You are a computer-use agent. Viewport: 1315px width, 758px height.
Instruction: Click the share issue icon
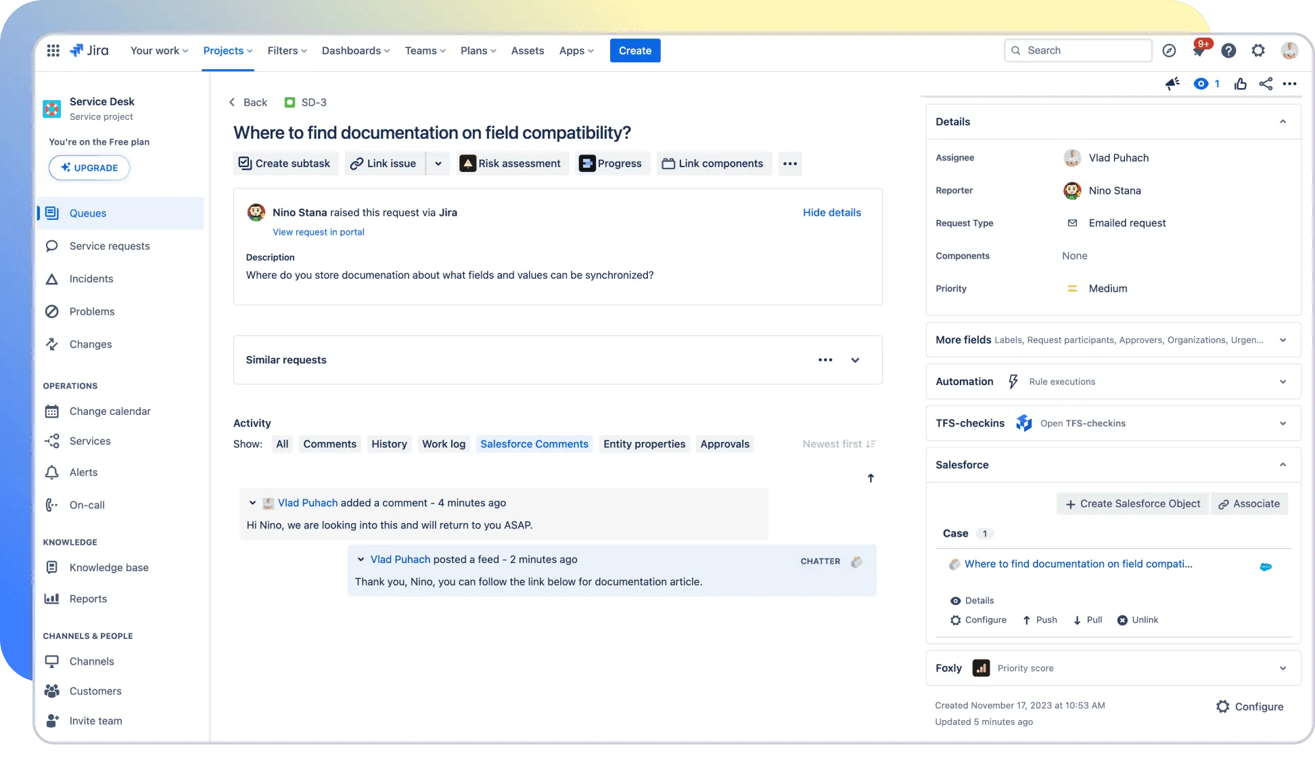tap(1266, 84)
